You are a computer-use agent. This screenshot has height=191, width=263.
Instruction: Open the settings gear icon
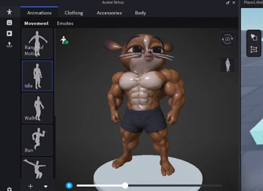pos(9,189)
